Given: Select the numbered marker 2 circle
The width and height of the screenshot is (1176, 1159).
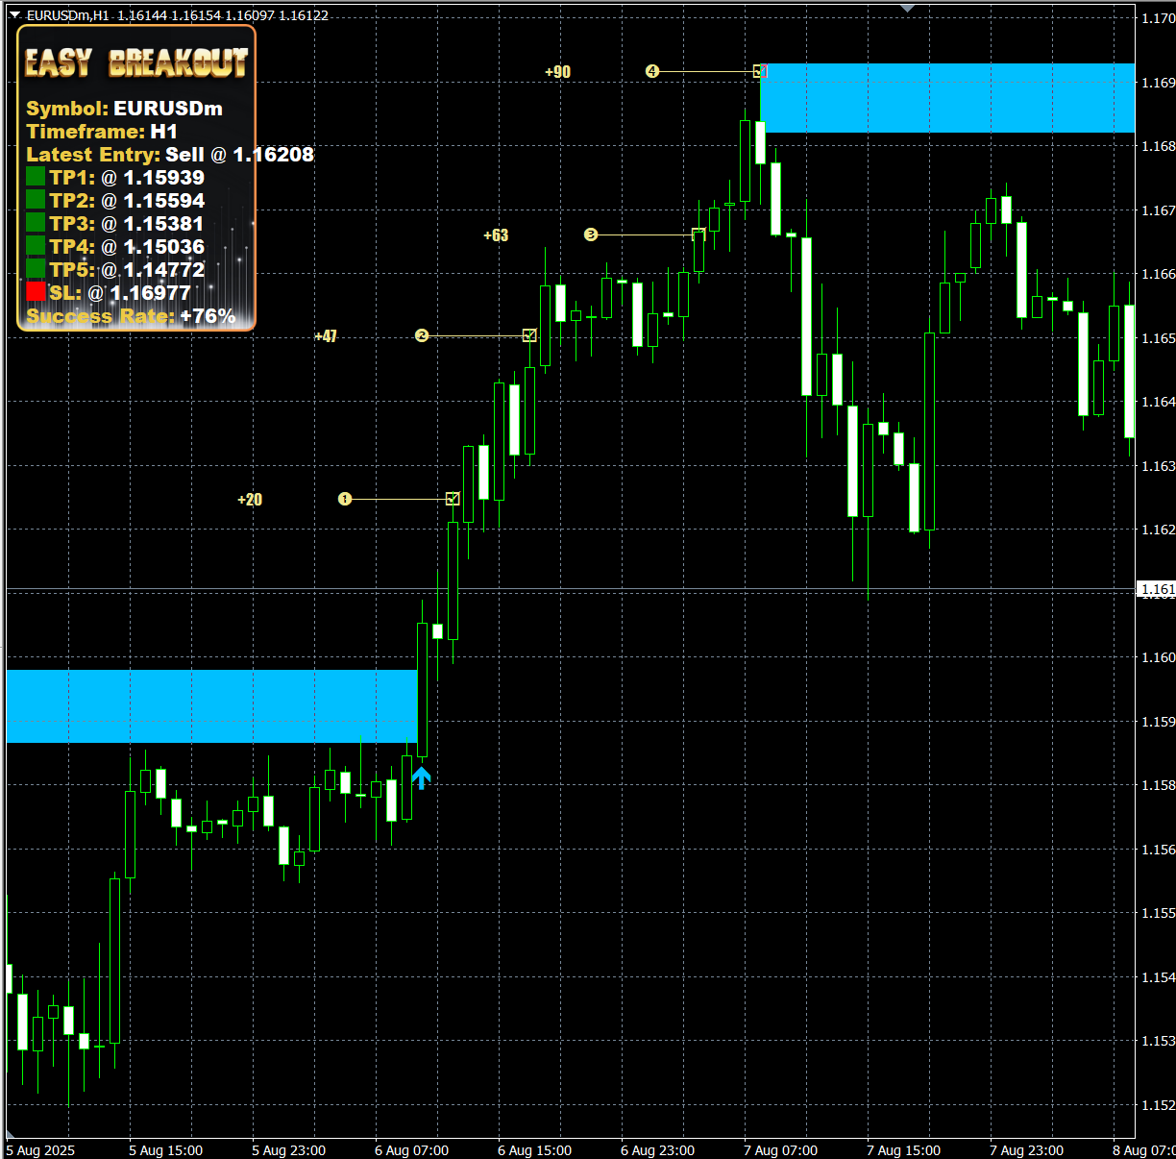Looking at the screenshot, I should [422, 335].
